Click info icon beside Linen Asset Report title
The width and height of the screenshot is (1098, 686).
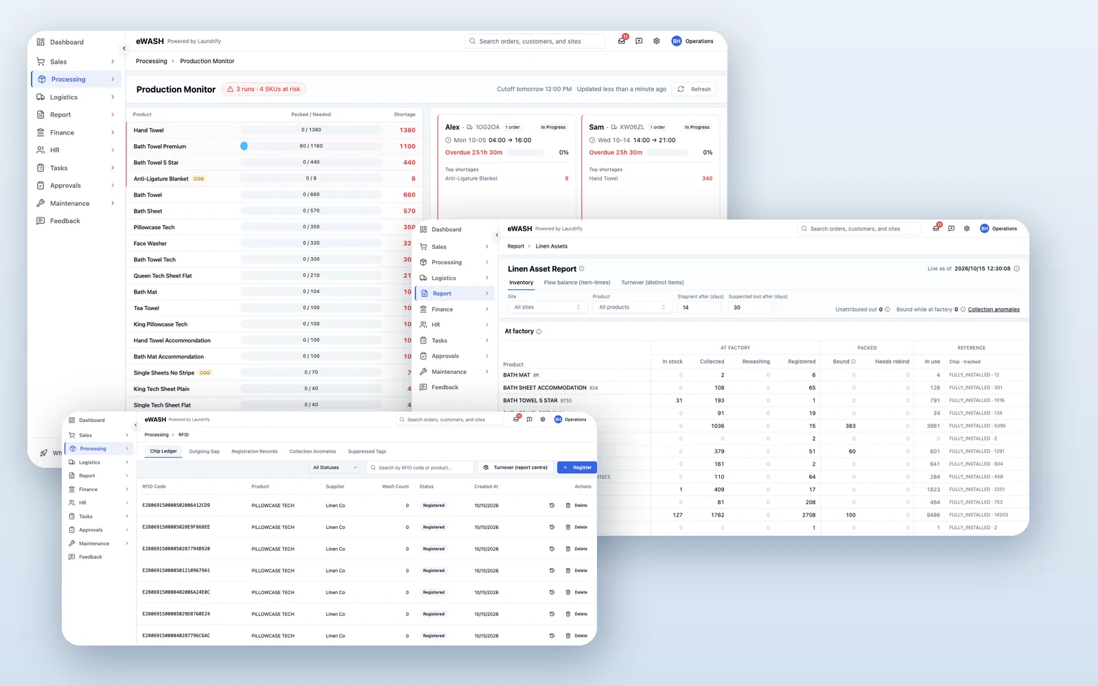pyautogui.click(x=582, y=269)
